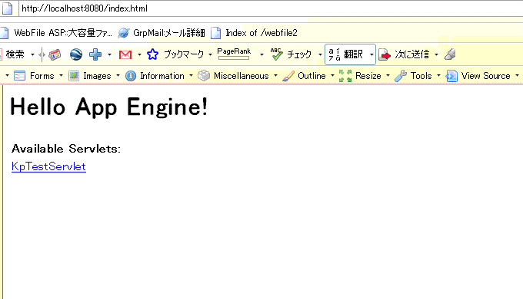Open the Images menu
523x299 pixels.
[x=97, y=76]
